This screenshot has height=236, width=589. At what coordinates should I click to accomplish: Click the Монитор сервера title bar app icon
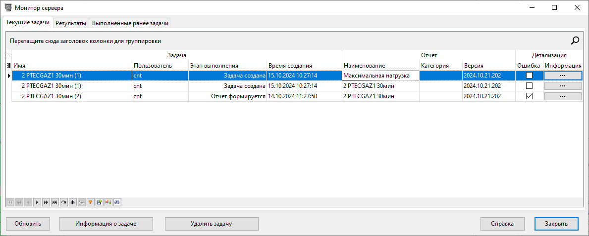click(x=7, y=7)
